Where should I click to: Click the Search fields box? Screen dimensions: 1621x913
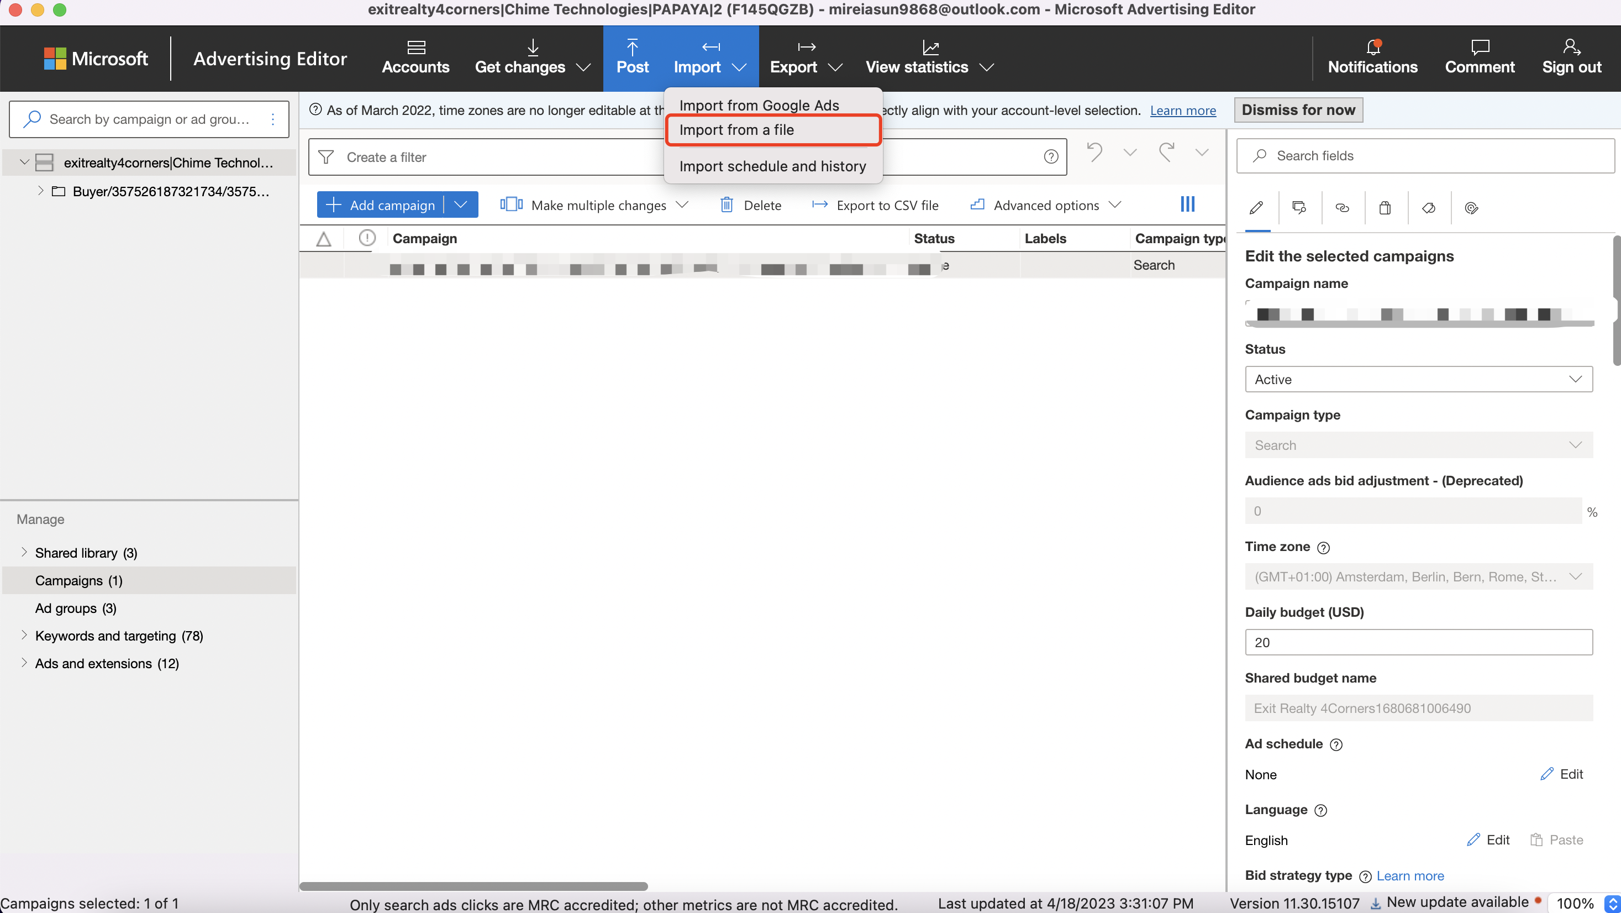coord(1425,155)
